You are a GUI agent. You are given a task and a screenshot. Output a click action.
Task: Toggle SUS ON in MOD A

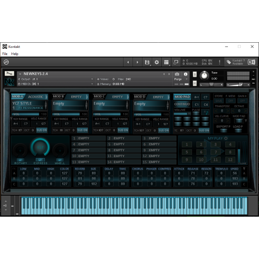[41, 130]
